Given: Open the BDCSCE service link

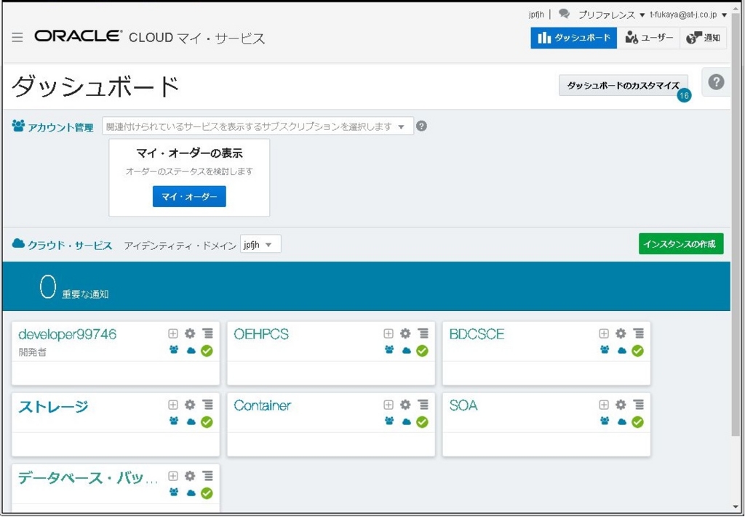Looking at the screenshot, I should [477, 334].
